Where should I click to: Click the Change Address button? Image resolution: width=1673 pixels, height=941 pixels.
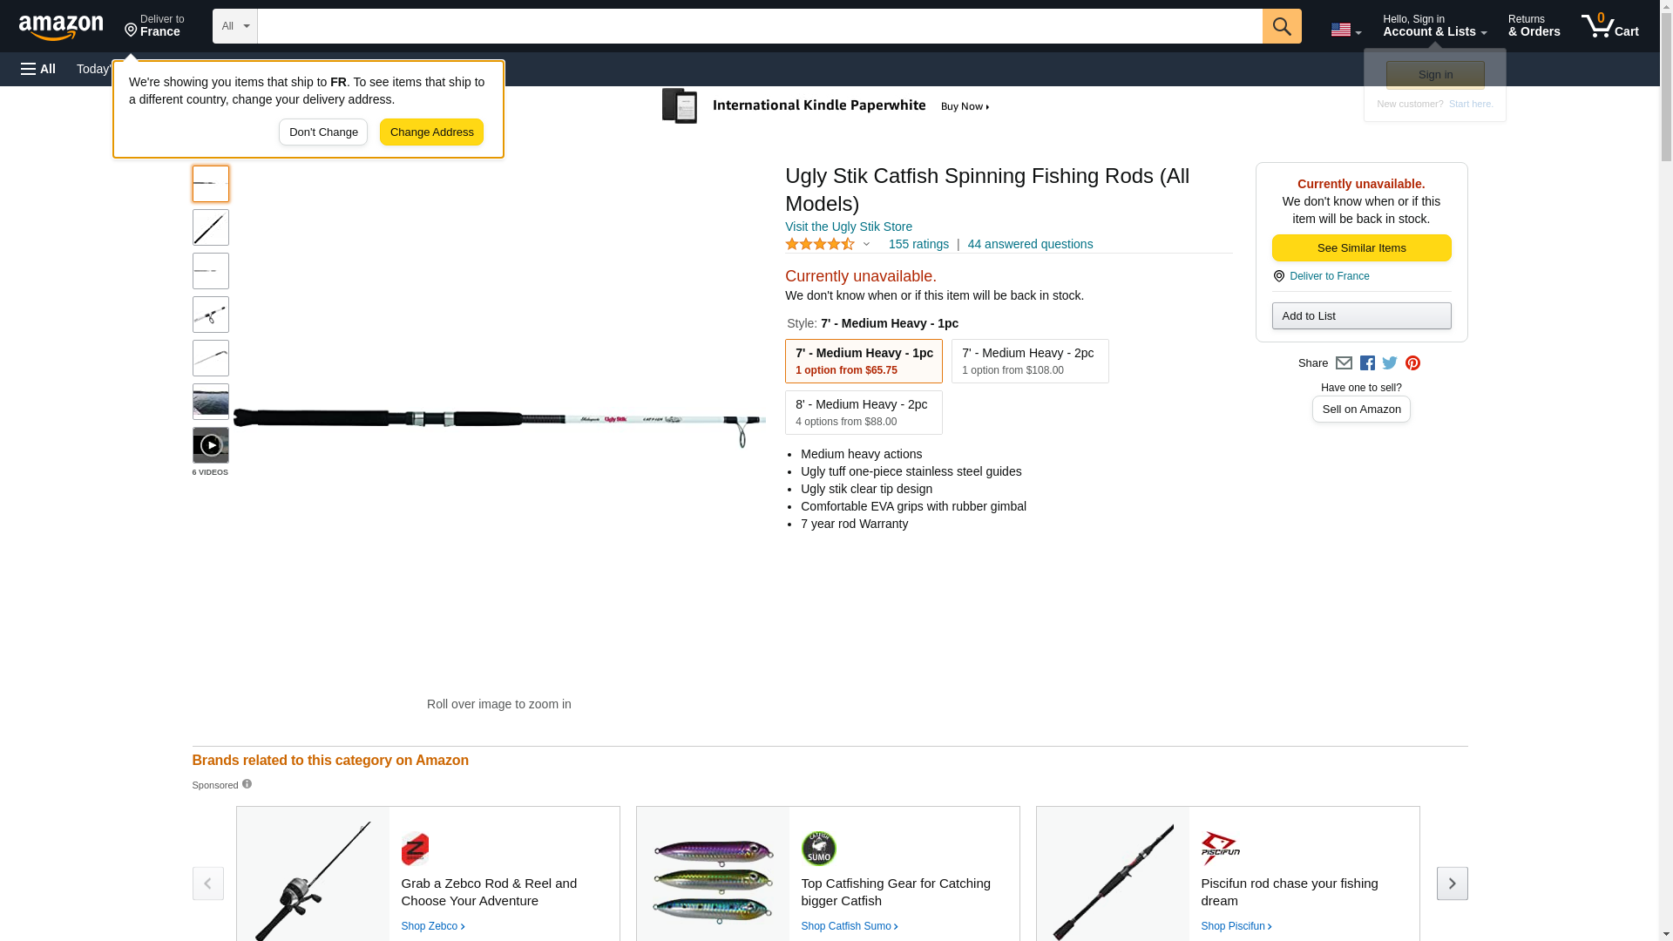[x=431, y=132]
